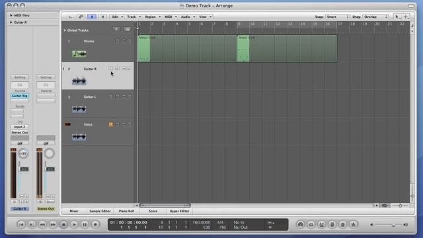Screen dimensions: 423x238
Task: Mute the Drums track
Action: pos(124,41)
